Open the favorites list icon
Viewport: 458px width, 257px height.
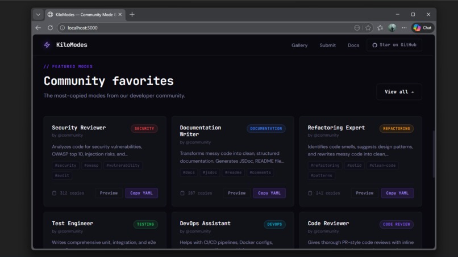click(380, 28)
